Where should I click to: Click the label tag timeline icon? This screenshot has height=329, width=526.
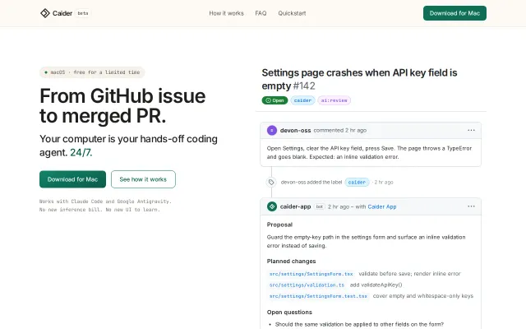271,182
